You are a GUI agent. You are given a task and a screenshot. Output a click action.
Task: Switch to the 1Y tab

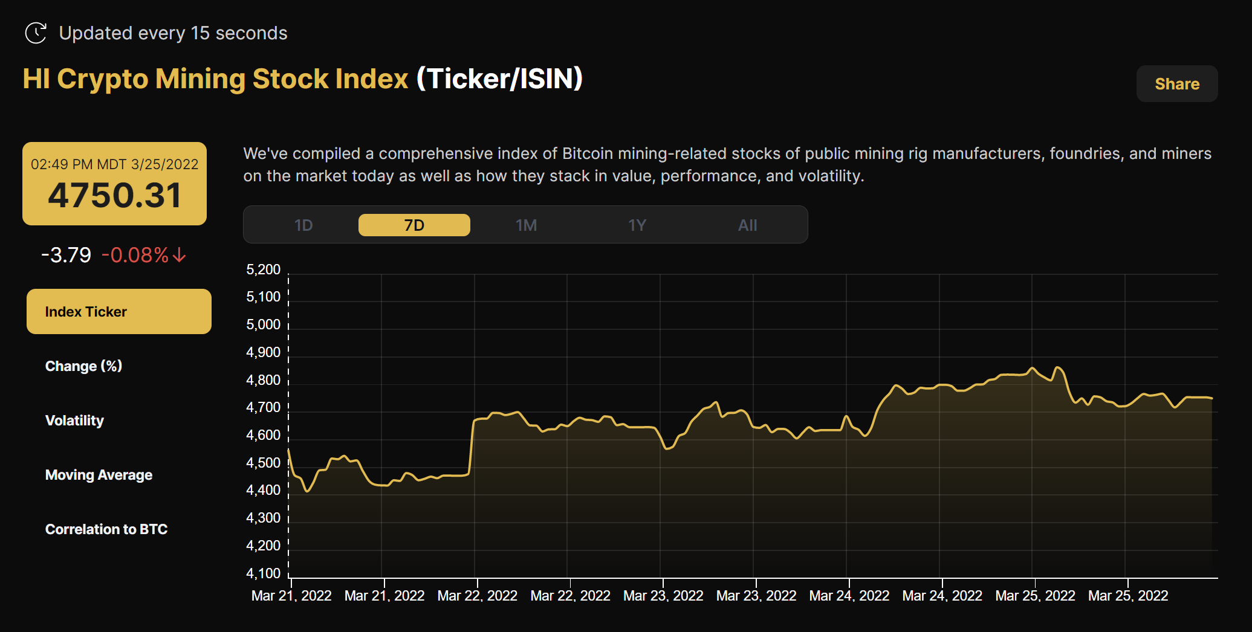(637, 224)
